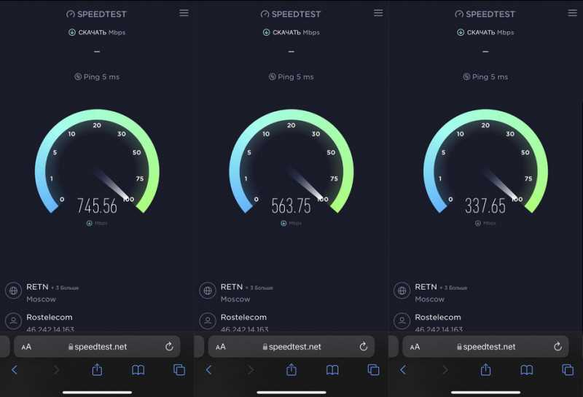Open tabs overview in the leftmost Safari toolbar

click(x=179, y=370)
